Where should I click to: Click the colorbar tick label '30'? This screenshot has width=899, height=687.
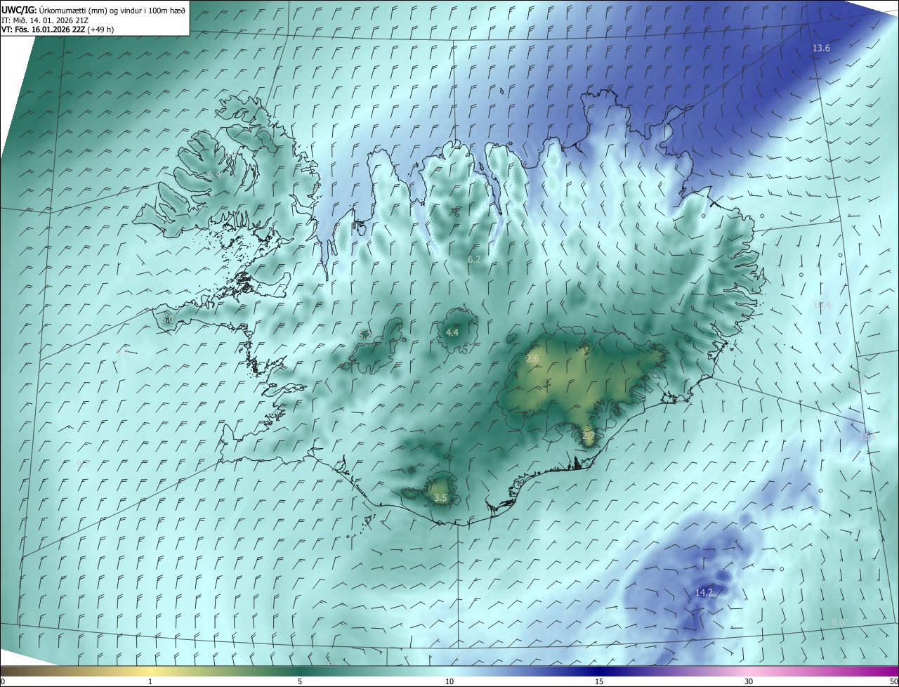coord(749,682)
